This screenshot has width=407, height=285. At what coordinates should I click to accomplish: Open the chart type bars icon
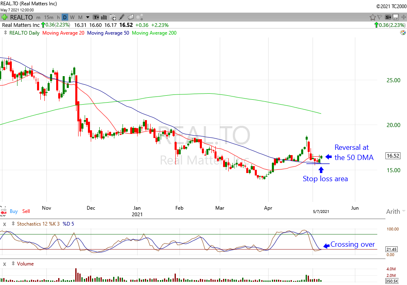click(x=104, y=18)
